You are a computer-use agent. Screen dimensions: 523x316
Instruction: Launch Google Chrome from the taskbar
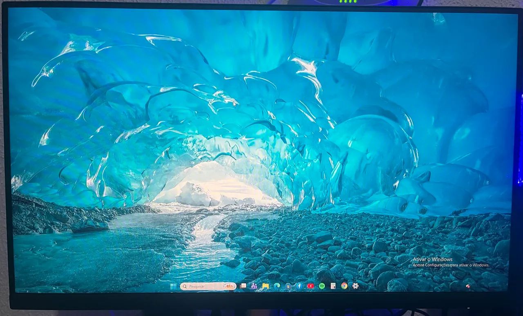pyautogui.click(x=344, y=286)
